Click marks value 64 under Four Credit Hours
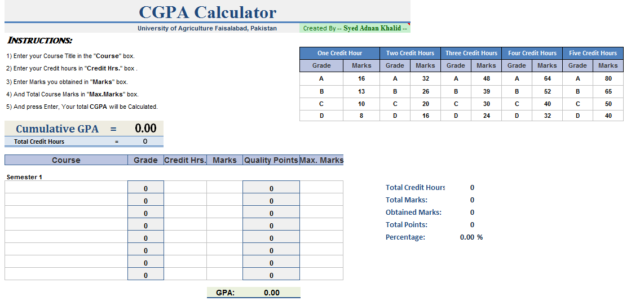Screen dimensions: 631x305 click(x=548, y=79)
